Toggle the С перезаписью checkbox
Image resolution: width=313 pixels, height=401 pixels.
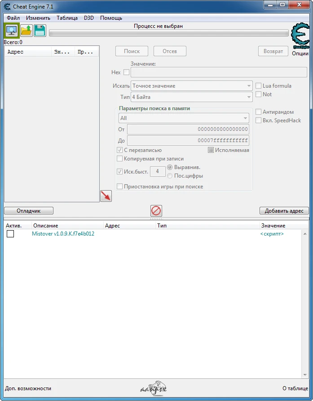[x=119, y=150]
